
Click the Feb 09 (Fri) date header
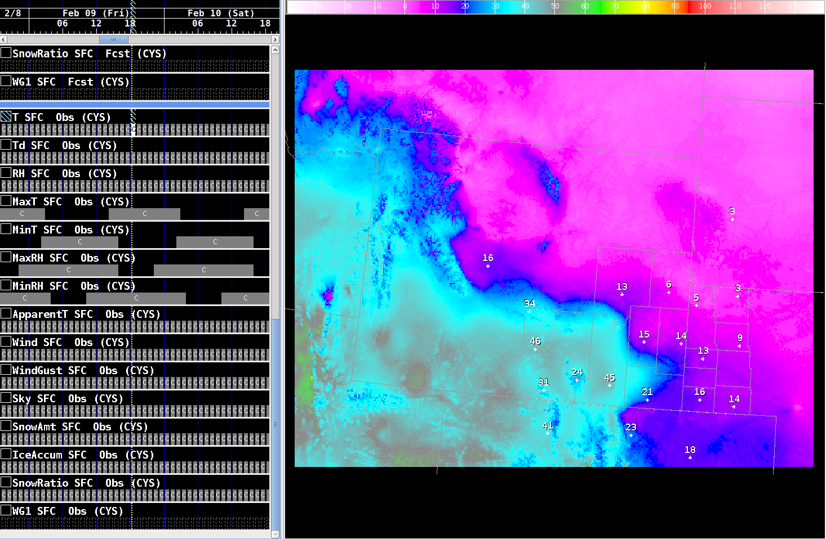(95, 13)
